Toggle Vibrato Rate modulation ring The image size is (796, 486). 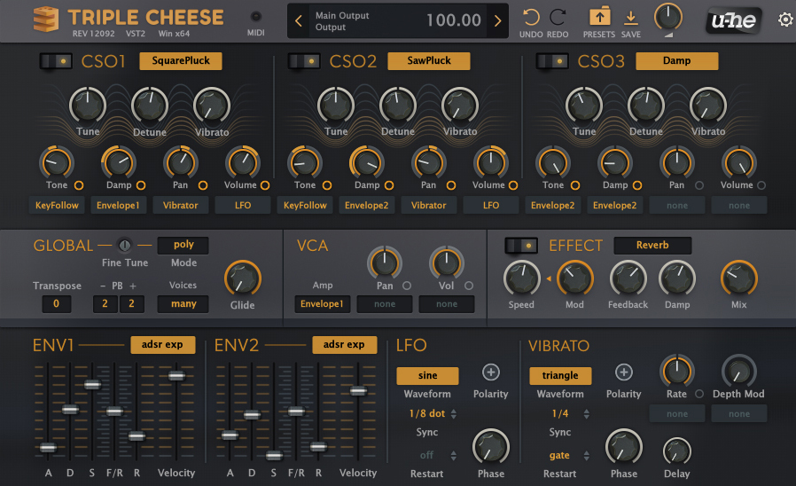click(x=699, y=394)
